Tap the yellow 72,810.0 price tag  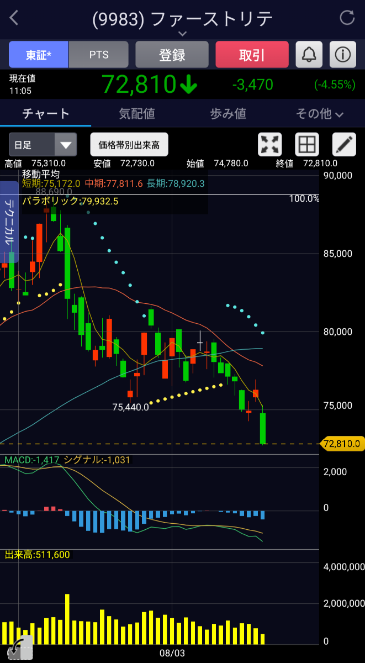(342, 443)
